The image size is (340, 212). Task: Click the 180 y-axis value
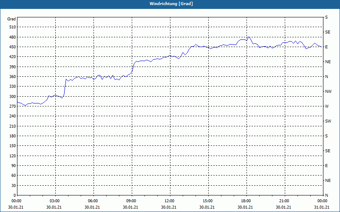point(13,136)
